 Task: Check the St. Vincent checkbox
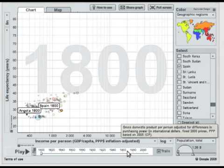point(179,82)
